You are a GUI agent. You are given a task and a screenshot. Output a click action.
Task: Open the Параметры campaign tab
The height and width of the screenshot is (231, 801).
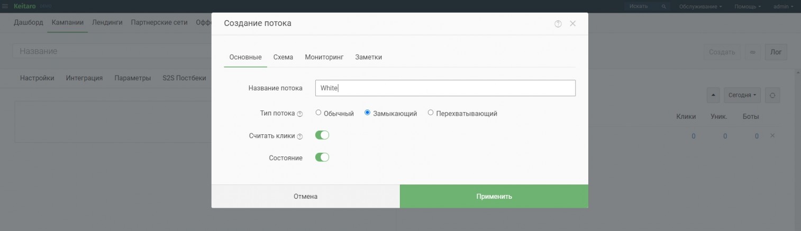[x=133, y=78]
